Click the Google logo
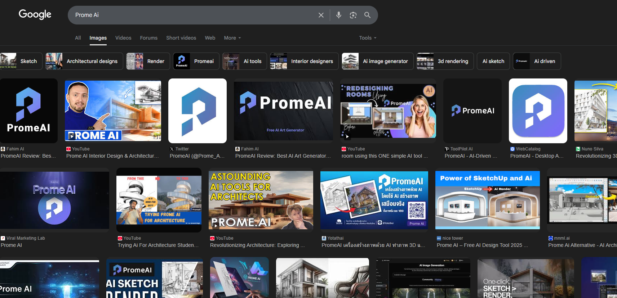The image size is (617, 298). (35, 14)
